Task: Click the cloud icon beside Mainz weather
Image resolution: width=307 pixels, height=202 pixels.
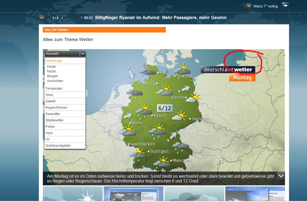Action: (x=285, y=6)
